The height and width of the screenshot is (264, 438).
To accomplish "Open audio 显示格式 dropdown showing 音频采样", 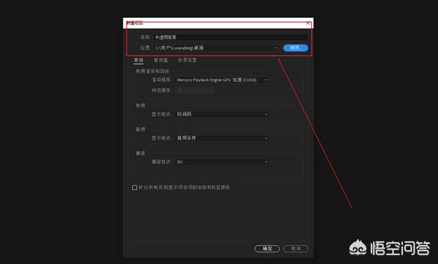I will pos(222,138).
